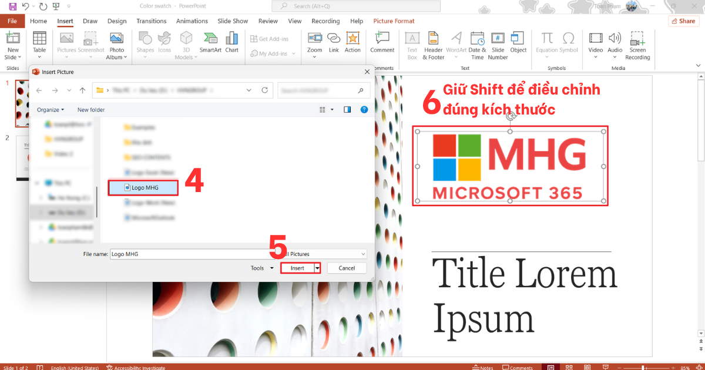The image size is (705, 370).
Task: Click the Save icon in the title bar
Action: tap(12, 6)
